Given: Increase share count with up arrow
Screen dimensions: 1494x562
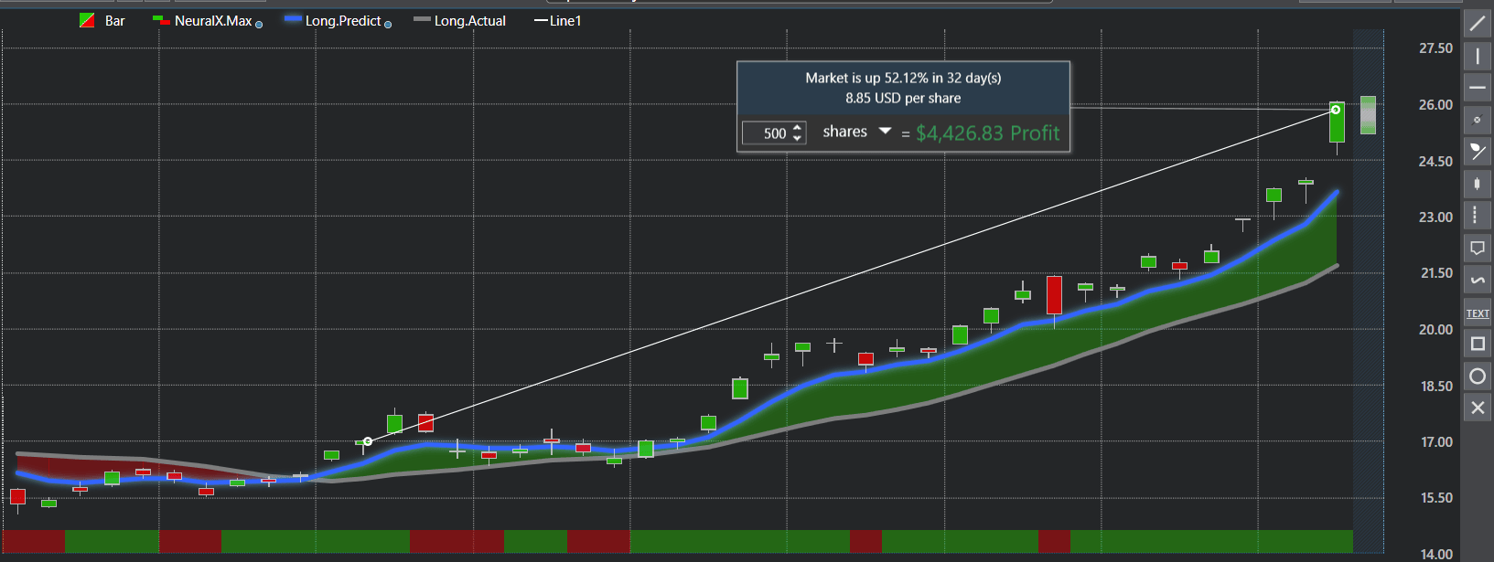Looking at the screenshot, I should click(797, 128).
